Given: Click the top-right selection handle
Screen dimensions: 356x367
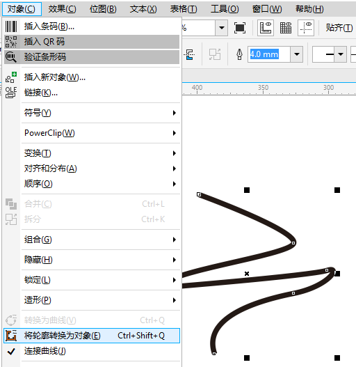Looking at the screenshot, I should click(x=337, y=190).
